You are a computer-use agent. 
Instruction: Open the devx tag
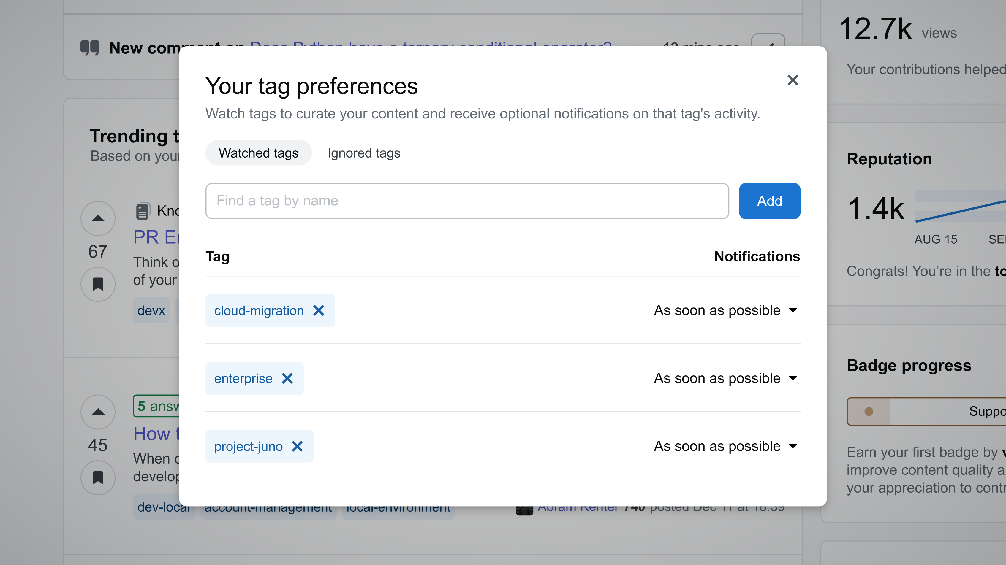pyautogui.click(x=151, y=311)
